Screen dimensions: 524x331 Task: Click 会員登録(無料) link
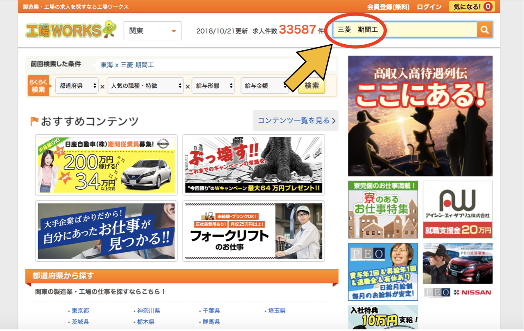[388, 7]
